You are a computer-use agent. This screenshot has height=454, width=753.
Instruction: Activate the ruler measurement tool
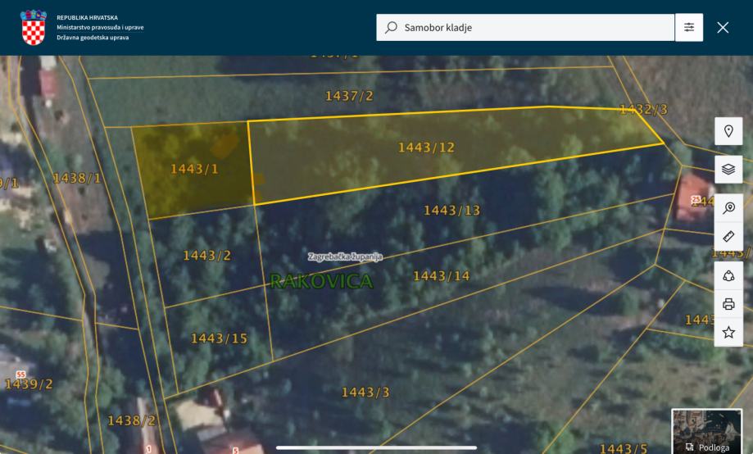tap(728, 236)
